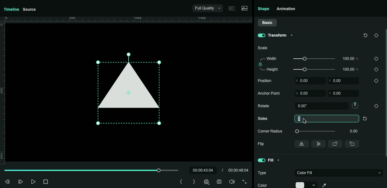Stop the preview playback
The height and width of the screenshot is (188, 387).
point(46,182)
